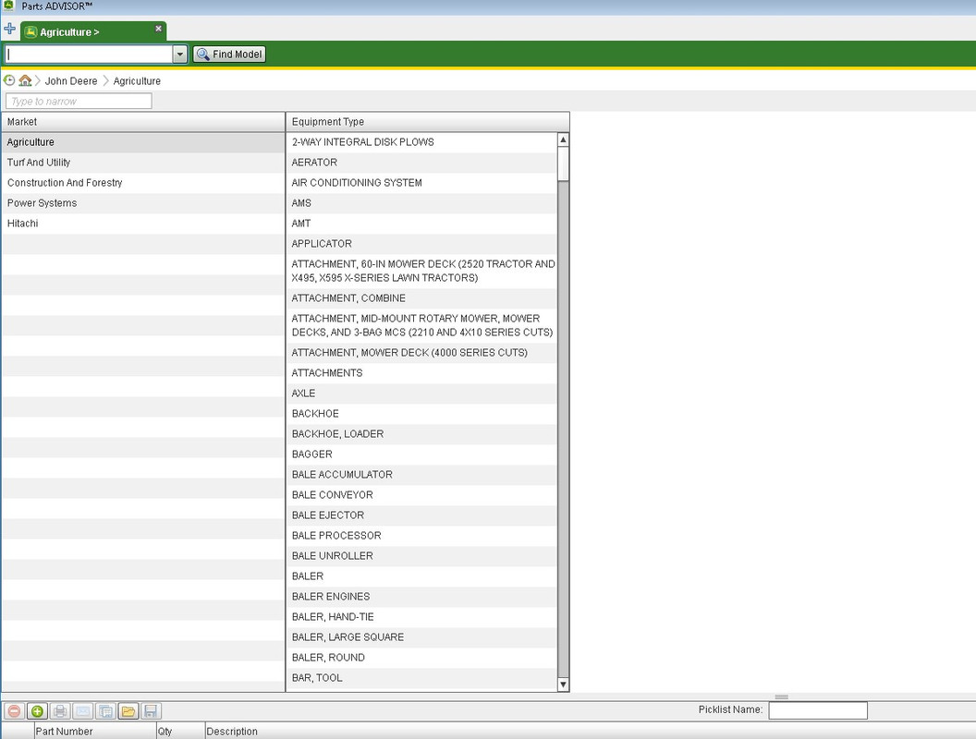Click the save picklist floppy icon
The image size is (976, 739).
click(151, 711)
